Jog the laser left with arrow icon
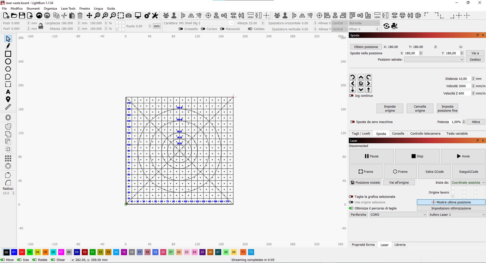486x263 pixels. pos(353,83)
